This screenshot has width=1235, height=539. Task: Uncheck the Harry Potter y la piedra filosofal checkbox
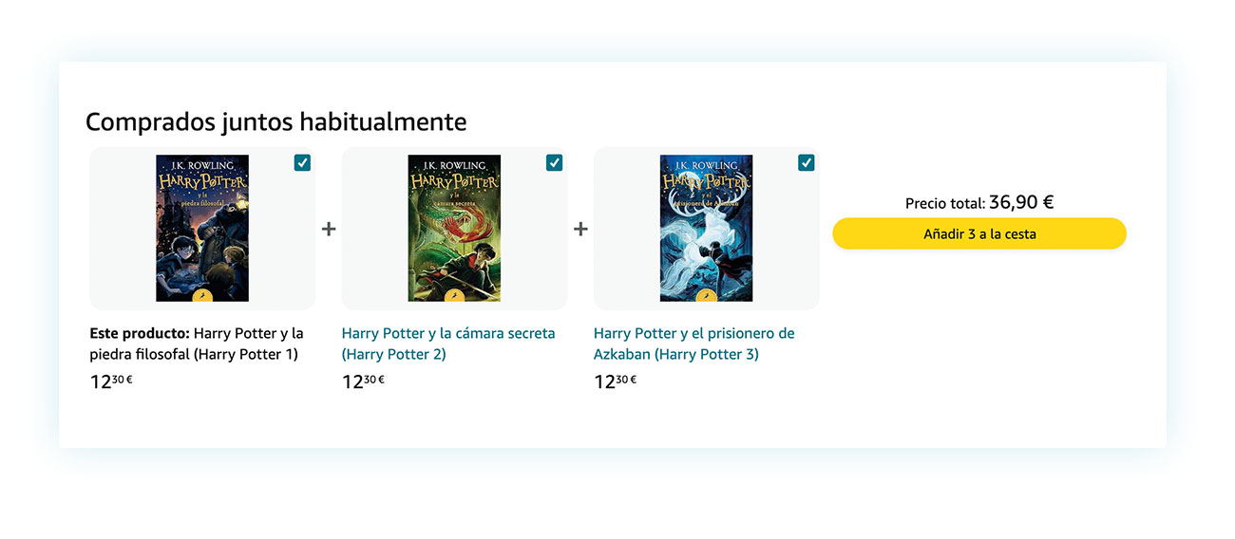(x=302, y=163)
